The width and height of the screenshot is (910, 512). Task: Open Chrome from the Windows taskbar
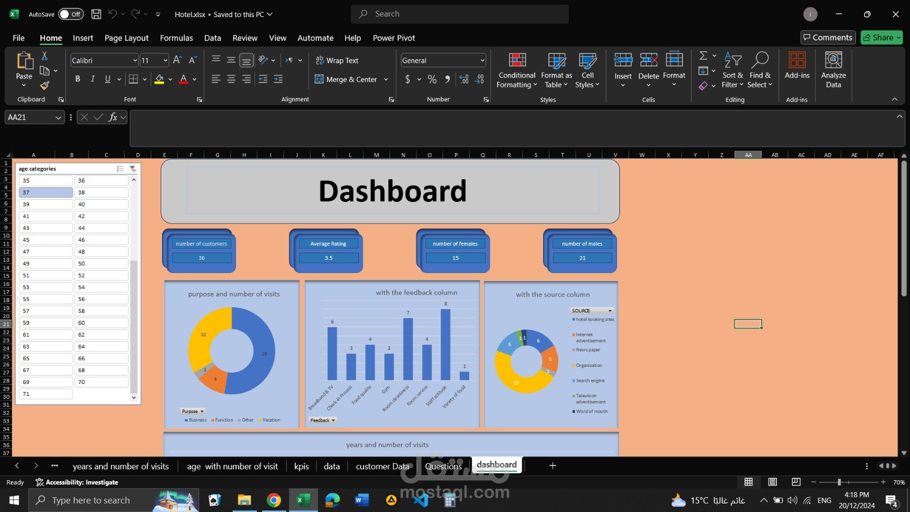274,500
